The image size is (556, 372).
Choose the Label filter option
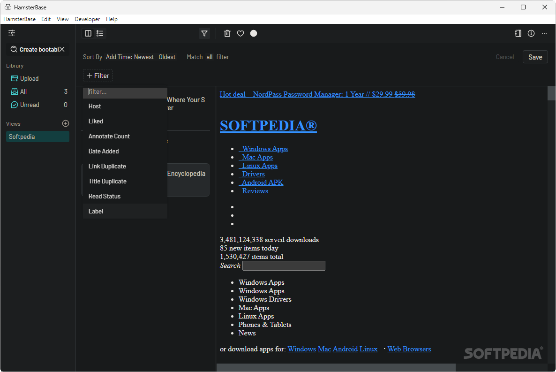click(x=125, y=211)
